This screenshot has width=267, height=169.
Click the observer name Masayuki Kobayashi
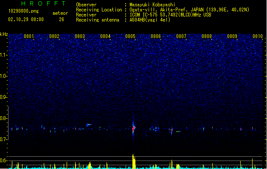152,5
